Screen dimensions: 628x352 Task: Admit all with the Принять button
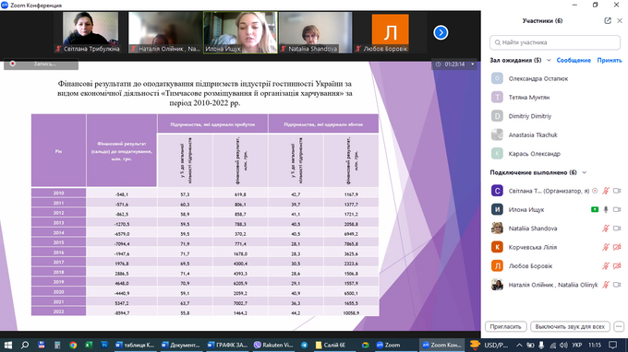point(610,60)
